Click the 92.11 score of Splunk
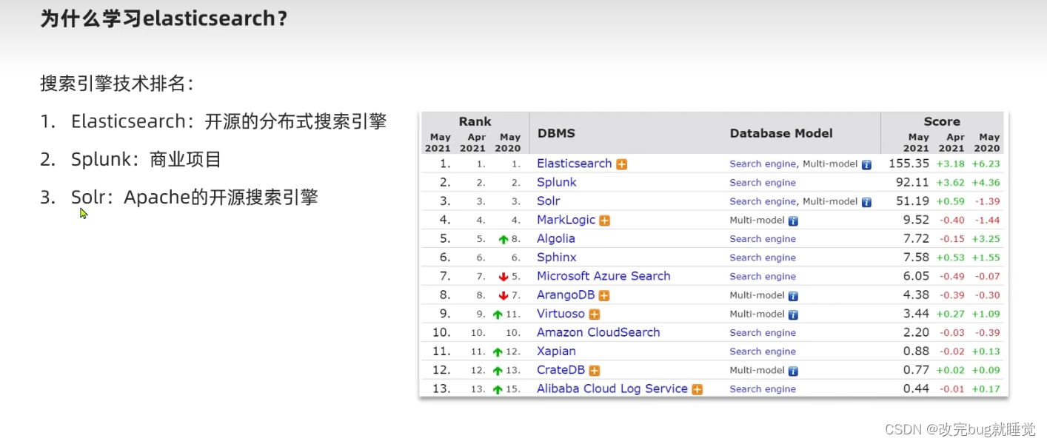1047x444 pixels. tap(912, 182)
